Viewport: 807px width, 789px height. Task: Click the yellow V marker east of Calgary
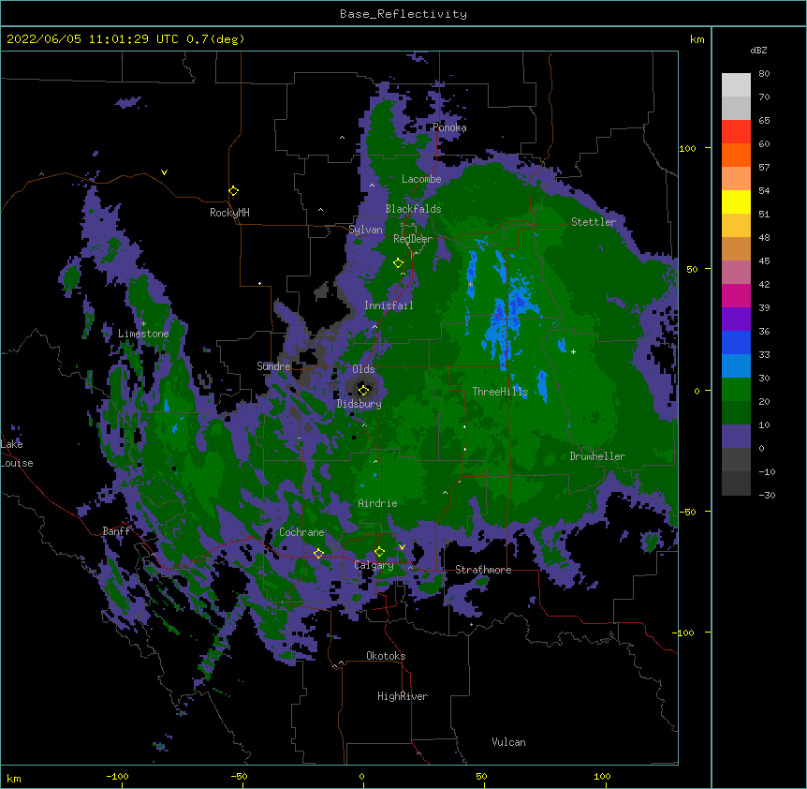click(x=402, y=547)
